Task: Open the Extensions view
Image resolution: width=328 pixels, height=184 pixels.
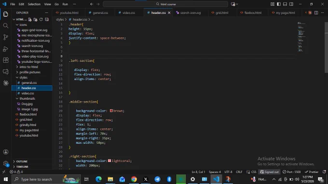Action: coord(6,60)
